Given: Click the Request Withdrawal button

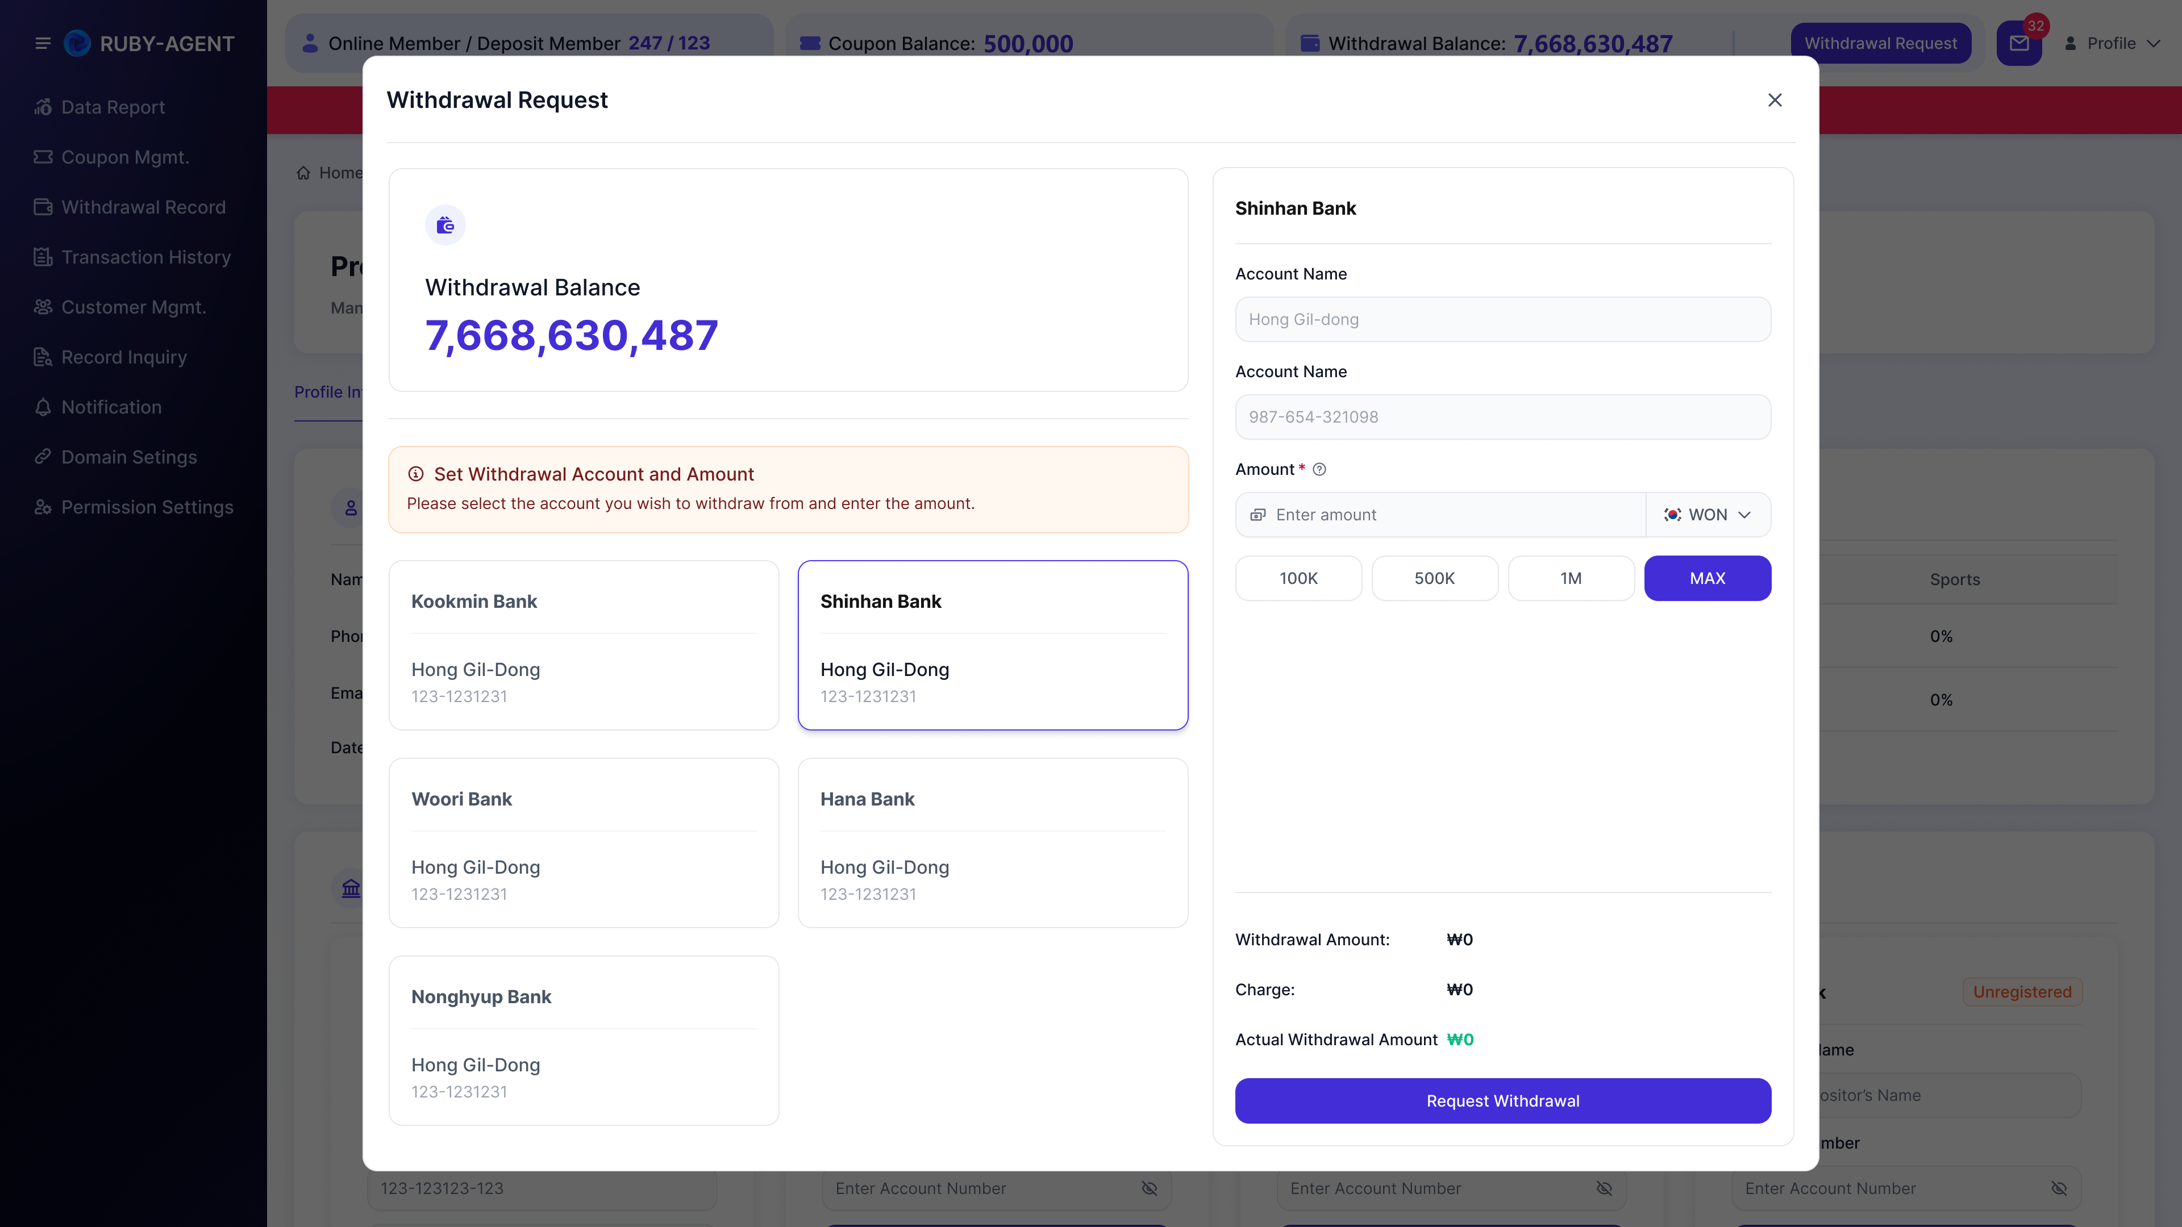Looking at the screenshot, I should [x=1502, y=1101].
